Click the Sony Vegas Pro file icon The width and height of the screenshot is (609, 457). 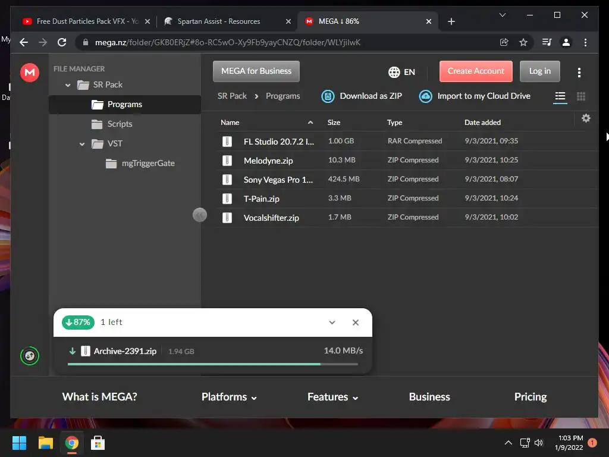[x=227, y=180]
